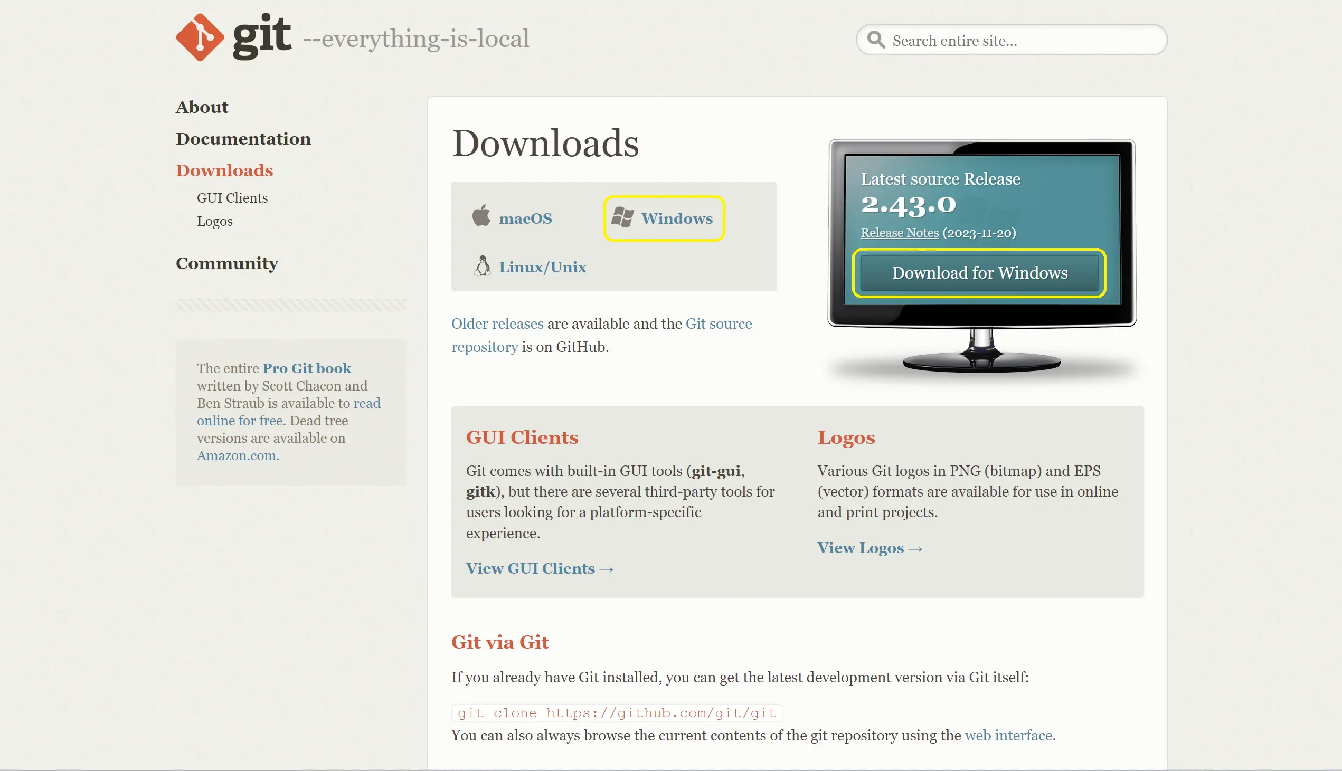Open the web interface link
This screenshot has width=1342, height=771.
(1008, 735)
